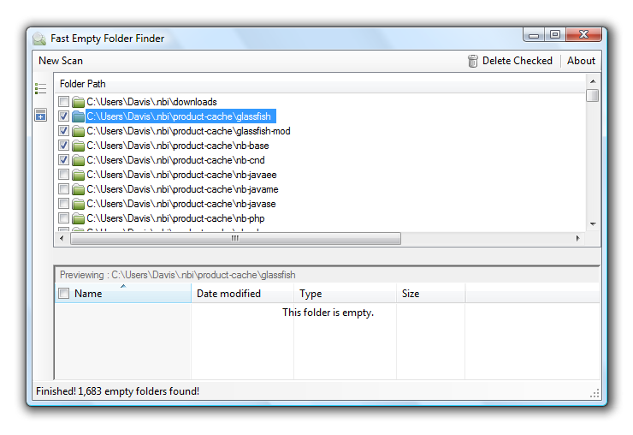The image size is (633, 435).
Task: Select the C:\Users\Davis\.nbi\downloads row
Action: tap(151, 102)
